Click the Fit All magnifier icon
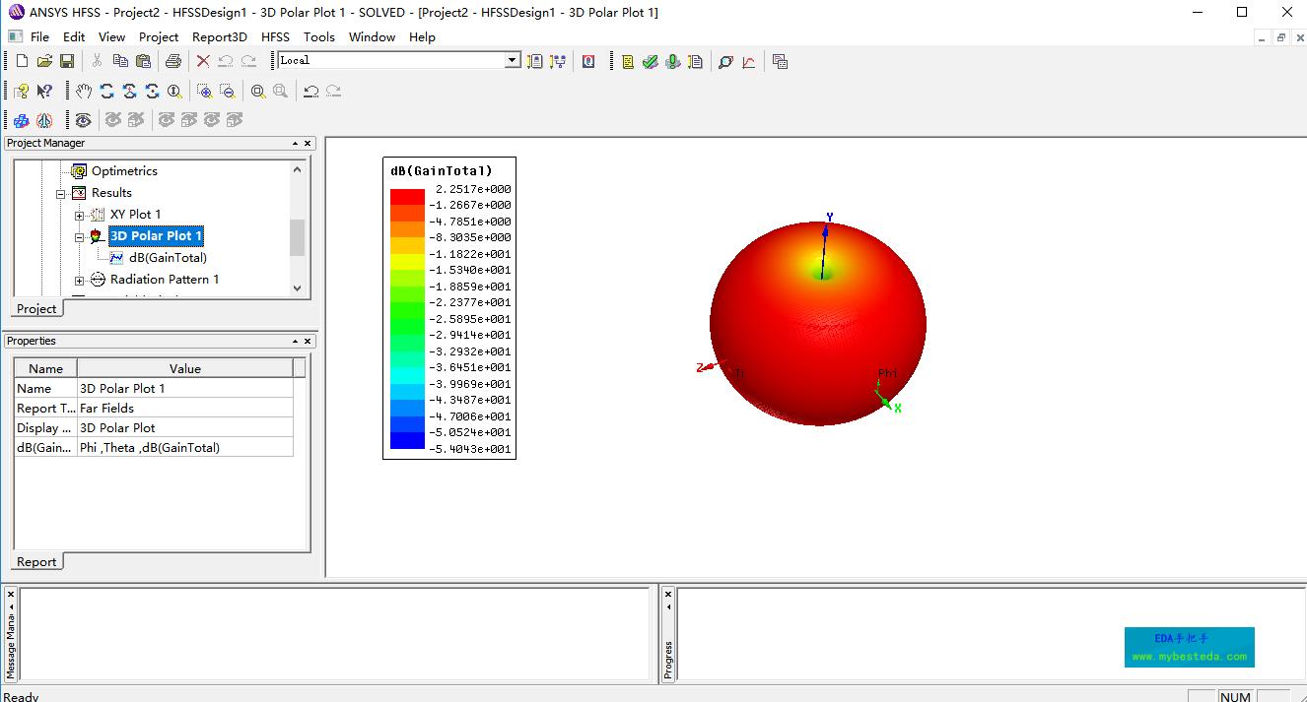 [x=257, y=92]
